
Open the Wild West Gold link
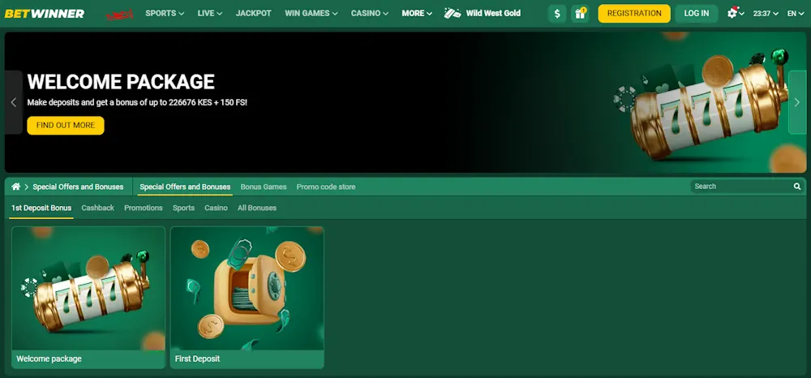pos(493,14)
